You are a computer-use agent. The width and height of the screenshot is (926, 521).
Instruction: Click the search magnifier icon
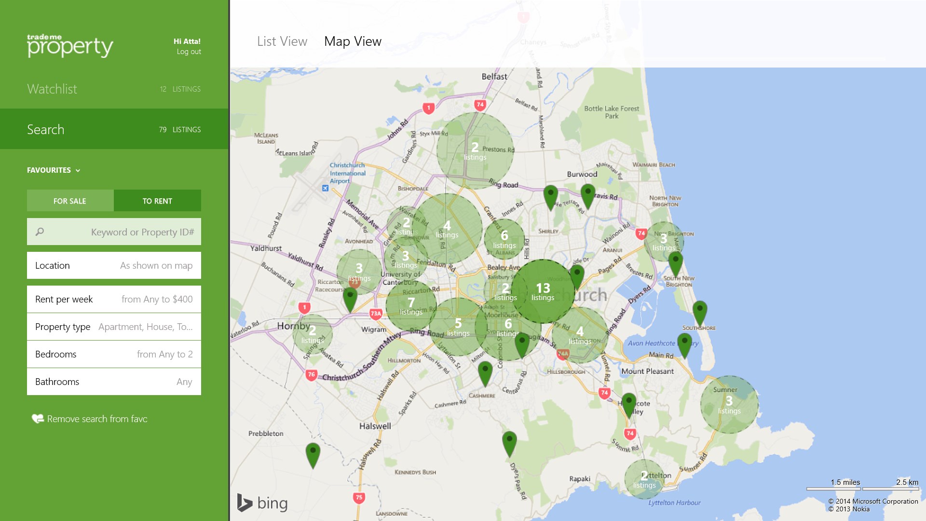(40, 232)
